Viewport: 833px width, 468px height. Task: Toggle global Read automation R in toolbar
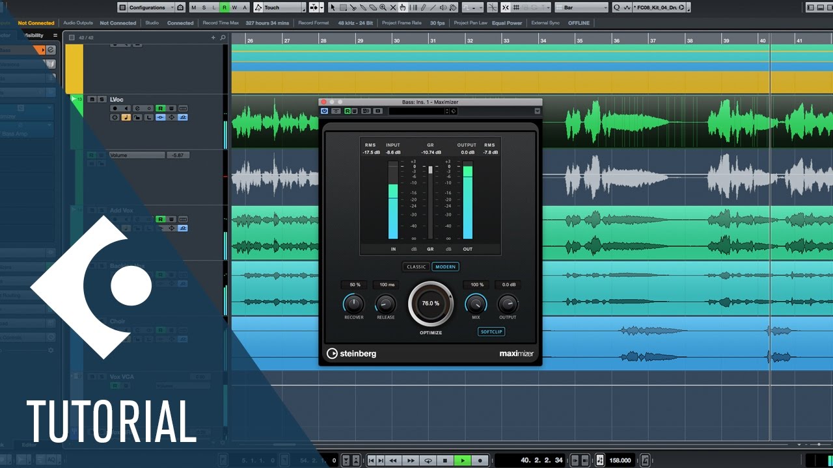pyautogui.click(x=225, y=7)
